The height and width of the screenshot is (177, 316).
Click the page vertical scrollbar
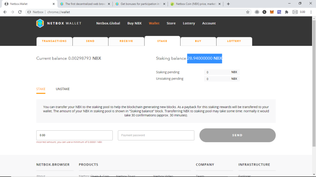314,83
